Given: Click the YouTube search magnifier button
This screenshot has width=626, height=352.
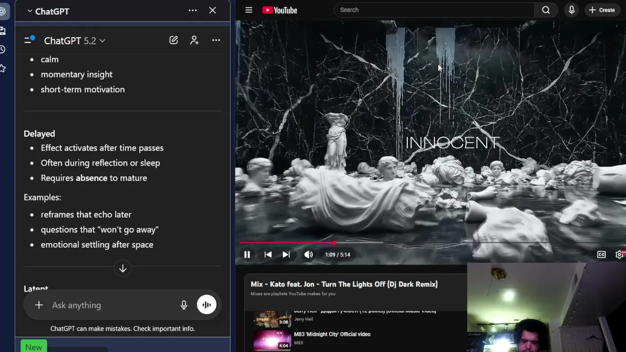Looking at the screenshot, I should click(546, 10).
